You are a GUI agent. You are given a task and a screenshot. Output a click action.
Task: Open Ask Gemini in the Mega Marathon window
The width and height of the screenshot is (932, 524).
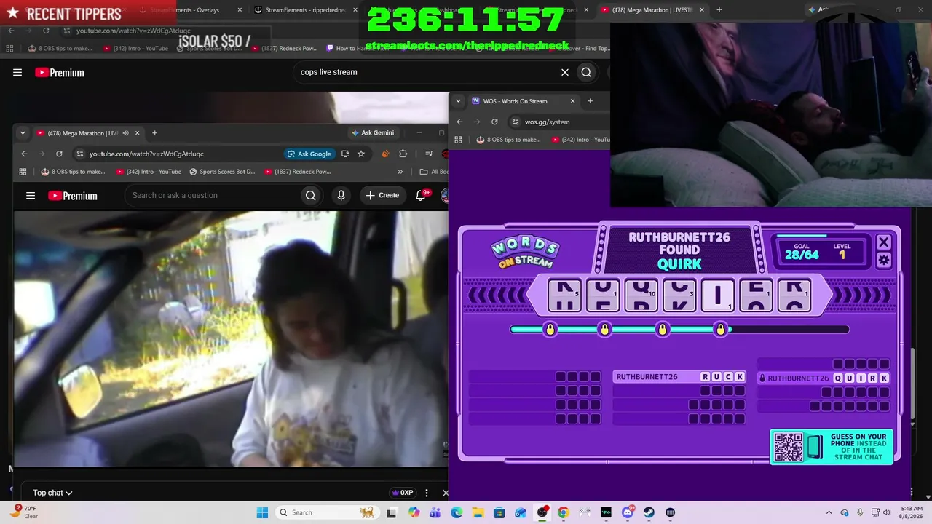pyautogui.click(x=372, y=133)
